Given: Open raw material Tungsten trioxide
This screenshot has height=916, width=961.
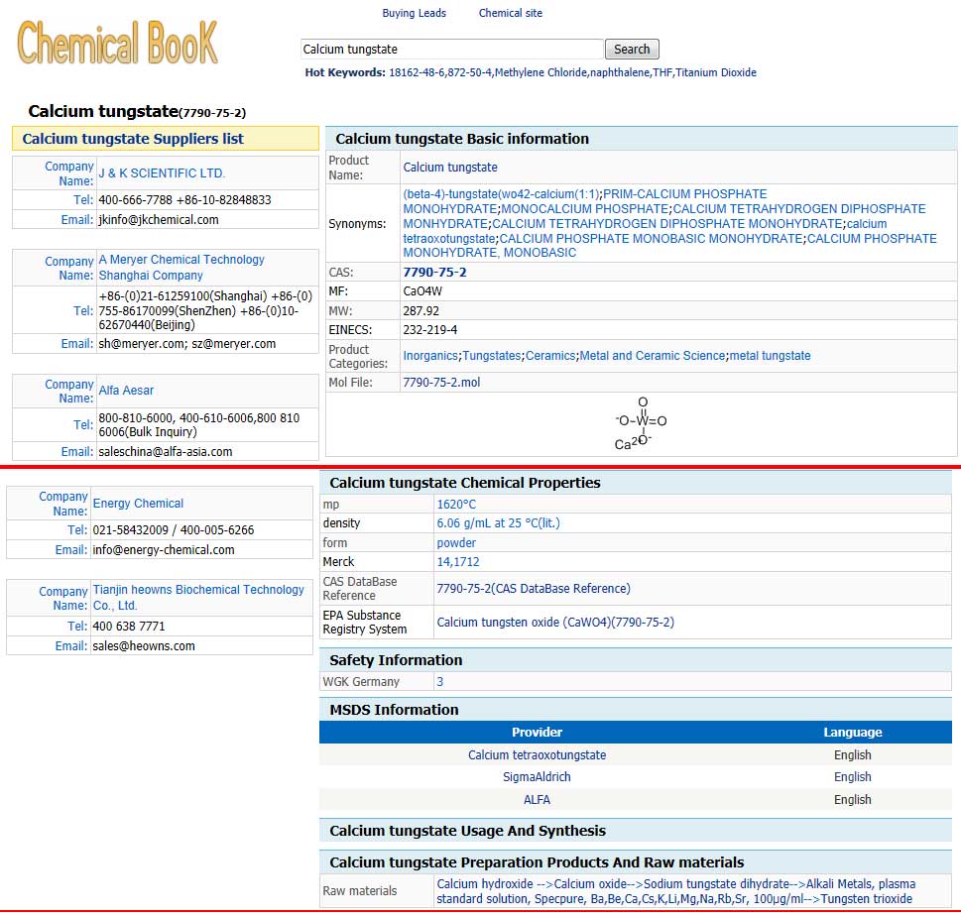Looking at the screenshot, I should pos(867,899).
